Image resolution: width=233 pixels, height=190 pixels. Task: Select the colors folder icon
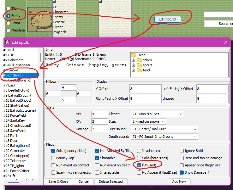[x=139, y=60]
